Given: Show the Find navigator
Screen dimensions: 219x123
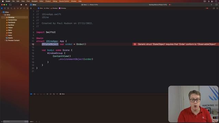Looking at the screenshot, I should [11, 8].
